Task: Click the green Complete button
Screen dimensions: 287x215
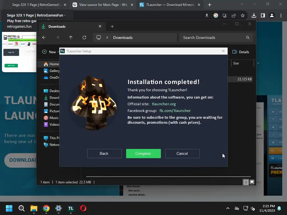Action: pyautogui.click(x=143, y=153)
